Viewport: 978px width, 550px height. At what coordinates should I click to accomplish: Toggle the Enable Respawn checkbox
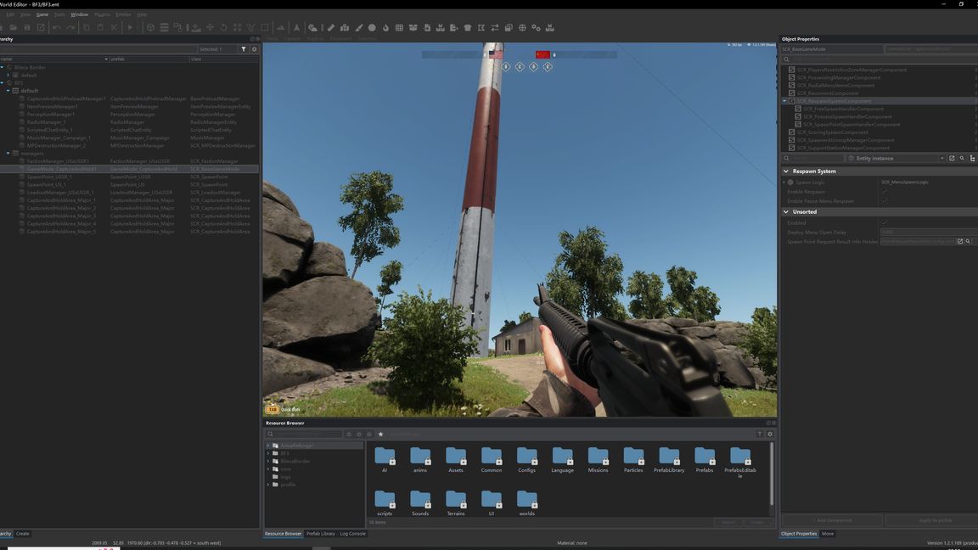coord(884,192)
